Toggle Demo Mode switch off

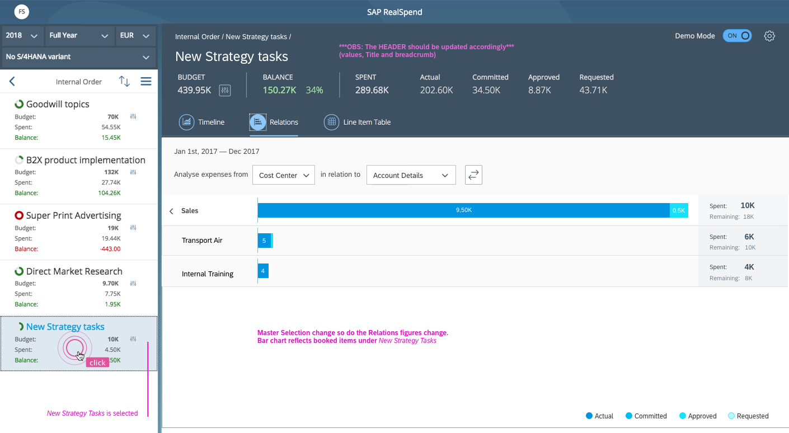pyautogui.click(x=737, y=36)
